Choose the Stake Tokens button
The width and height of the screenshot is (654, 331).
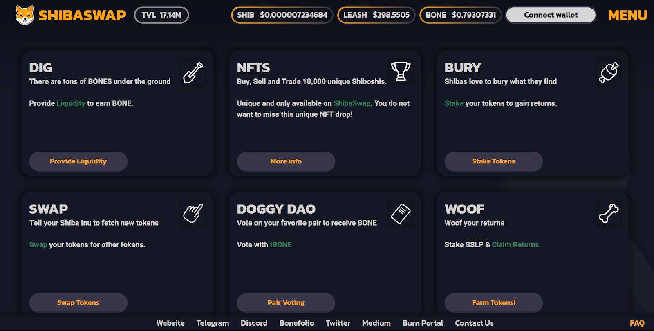tap(493, 161)
